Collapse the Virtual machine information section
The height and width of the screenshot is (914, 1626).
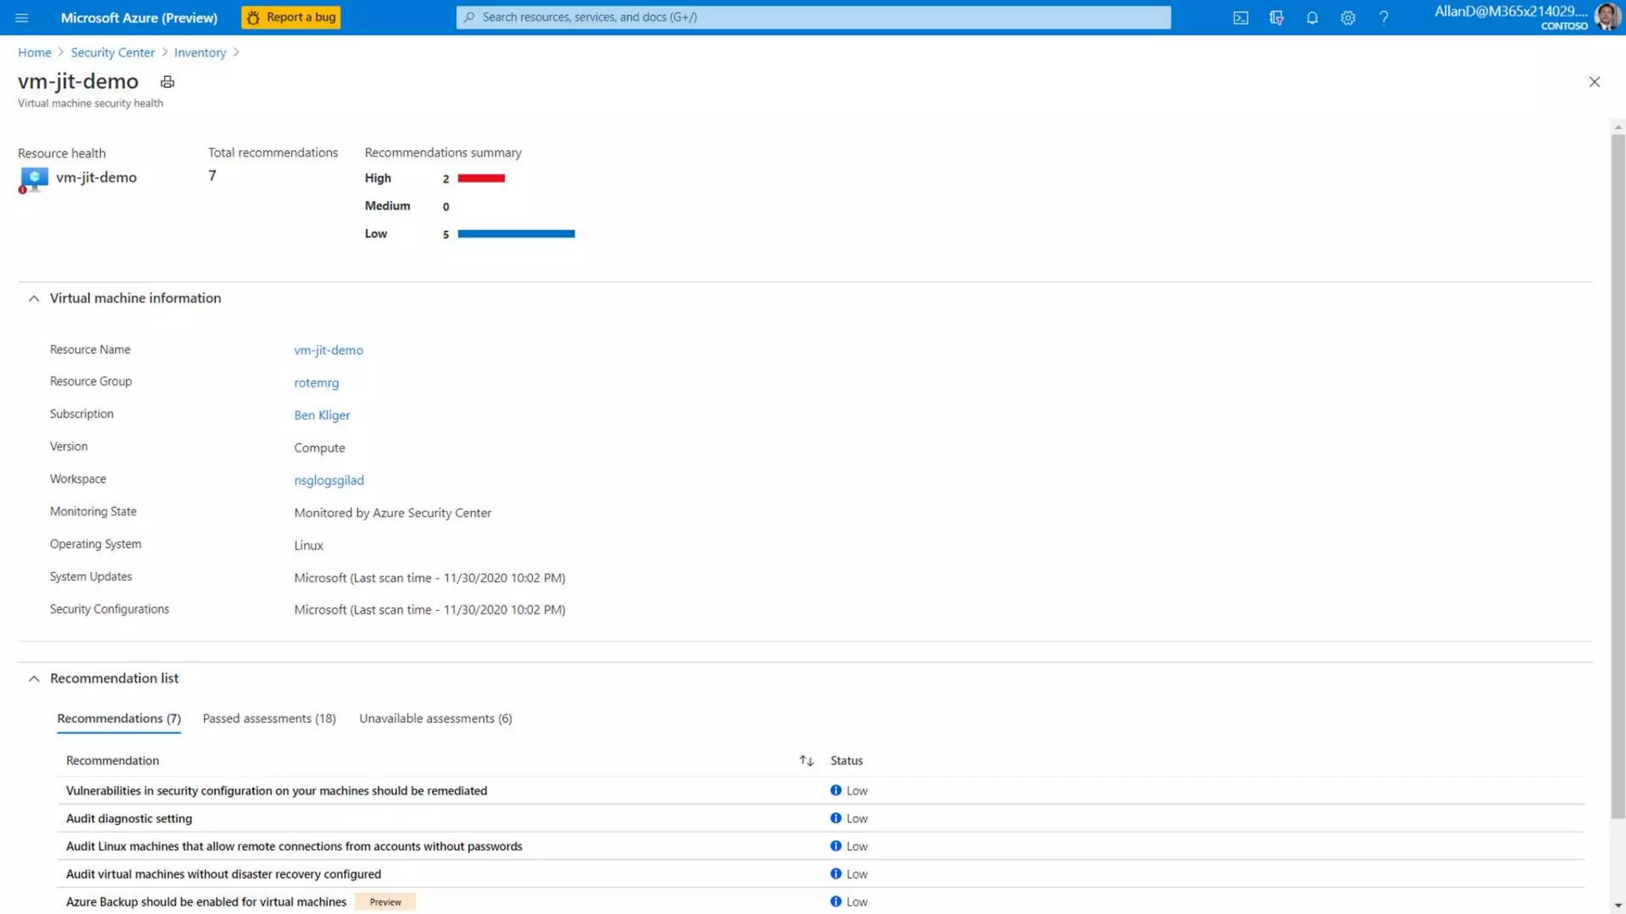(x=33, y=298)
